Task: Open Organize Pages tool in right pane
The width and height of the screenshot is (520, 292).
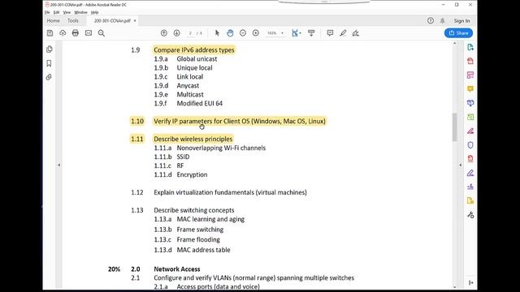Action: click(470, 75)
